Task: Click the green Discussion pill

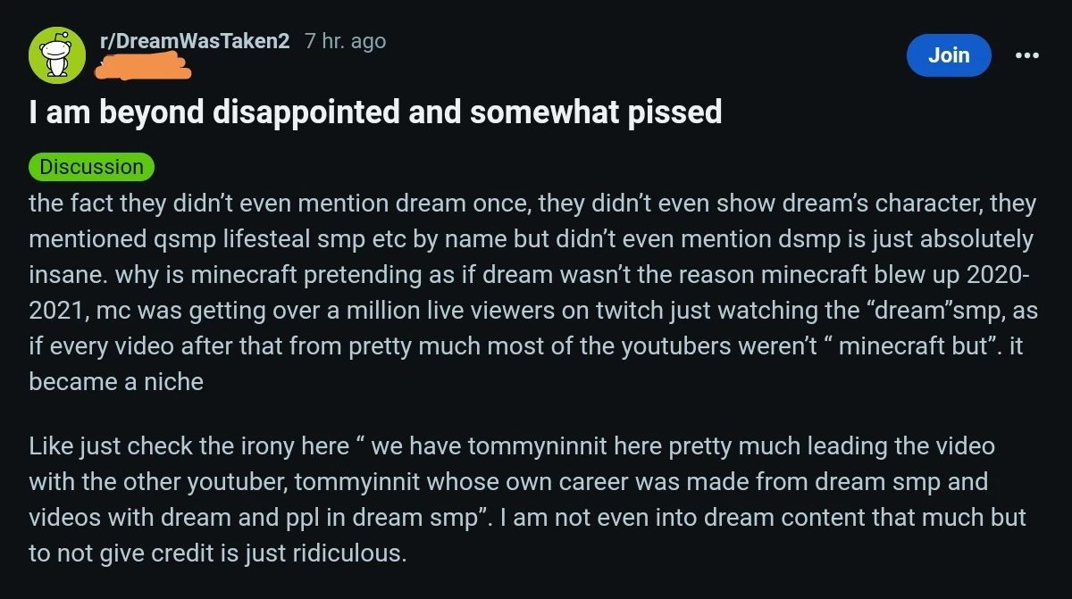Action: pyautogui.click(x=91, y=166)
